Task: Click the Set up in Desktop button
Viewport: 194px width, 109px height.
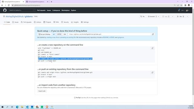Action: click(x=44, y=34)
